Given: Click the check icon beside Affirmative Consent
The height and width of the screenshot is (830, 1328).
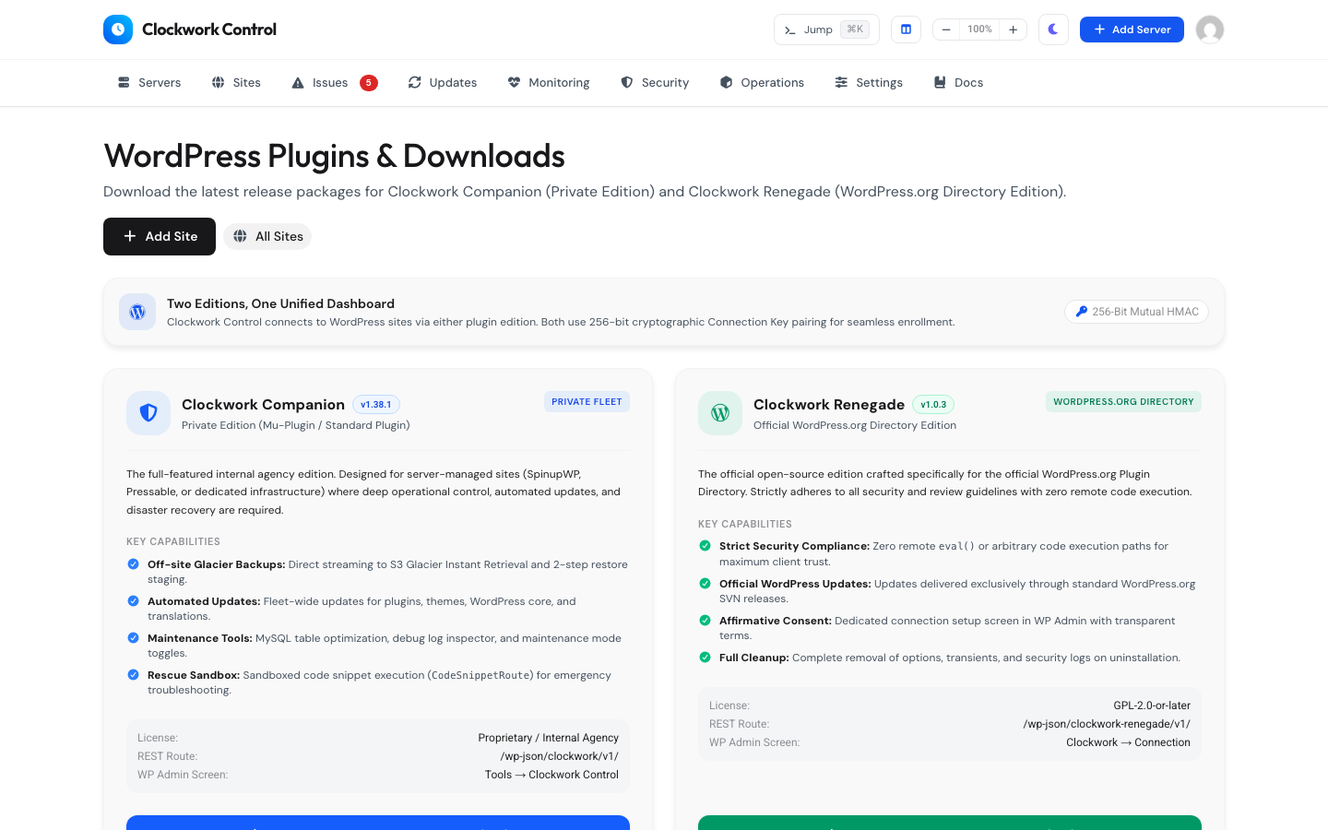Looking at the screenshot, I should [705, 621].
